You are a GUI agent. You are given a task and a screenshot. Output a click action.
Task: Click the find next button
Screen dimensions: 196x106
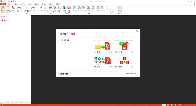coord(110,10)
